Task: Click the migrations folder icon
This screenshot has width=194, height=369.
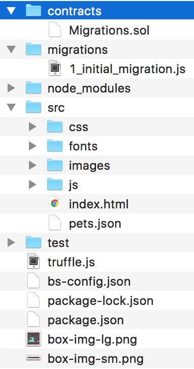Action: click(34, 49)
